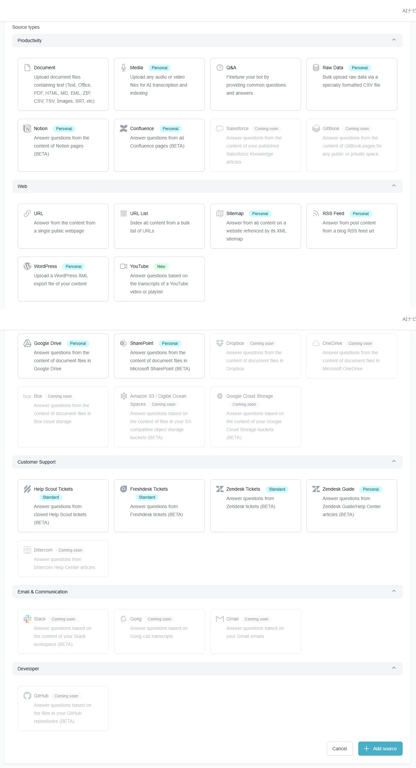
Task: Click the Dropbox logo icon
Action: [x=220, y=343]
